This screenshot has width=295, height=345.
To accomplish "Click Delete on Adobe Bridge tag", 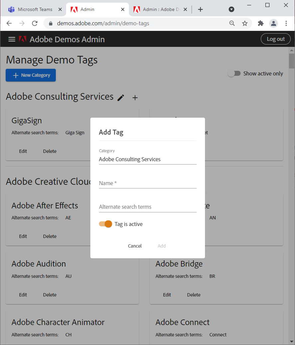I will coord(194,295).
